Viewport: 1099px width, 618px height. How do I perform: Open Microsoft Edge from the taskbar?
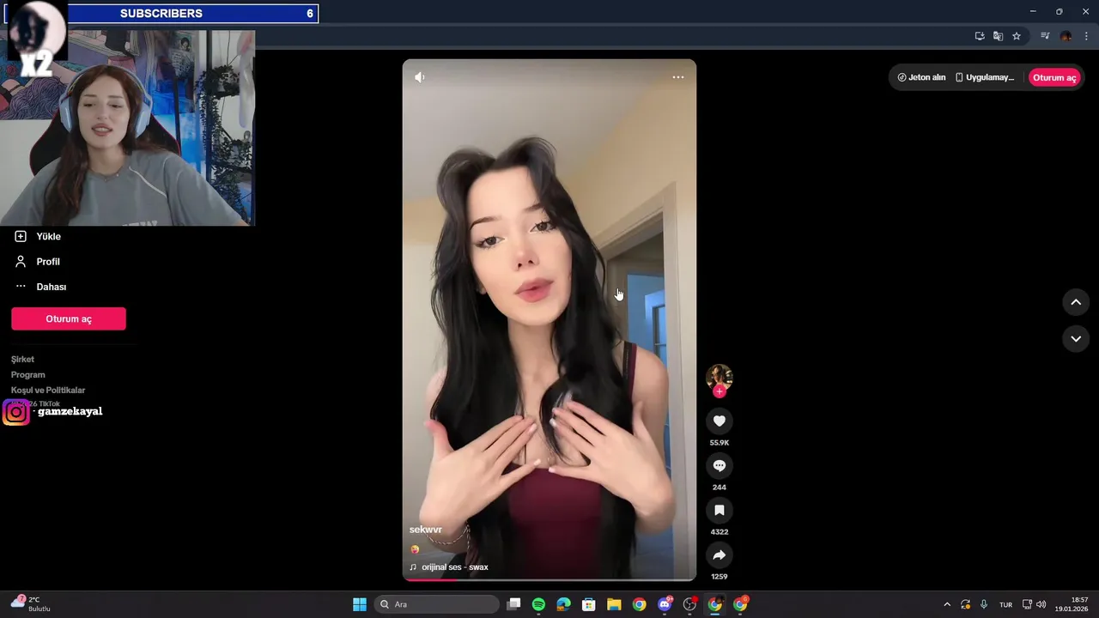tap(563, 604)
